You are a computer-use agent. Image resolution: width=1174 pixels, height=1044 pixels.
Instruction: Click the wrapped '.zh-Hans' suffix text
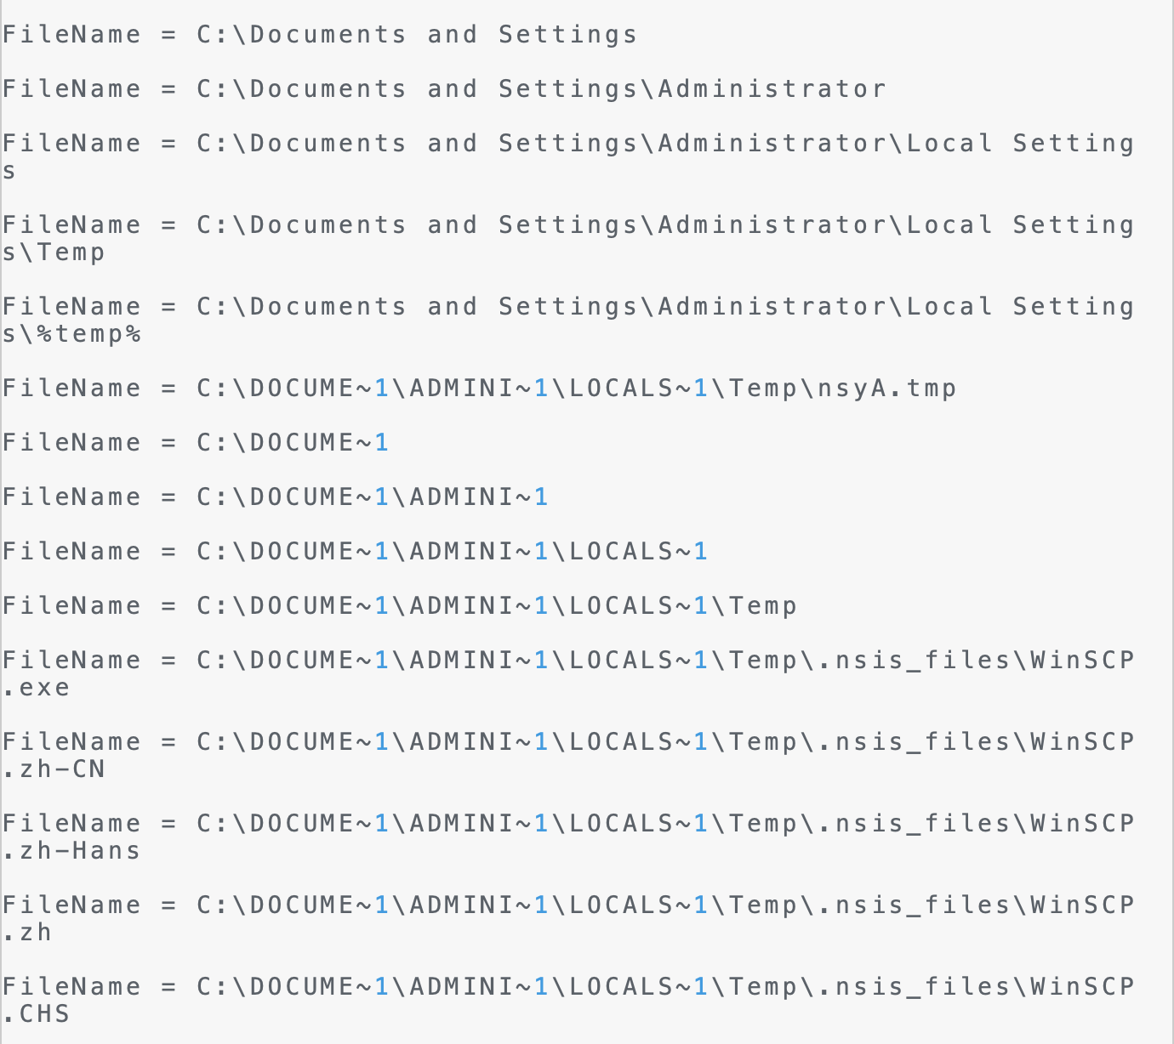click(71, 851)
